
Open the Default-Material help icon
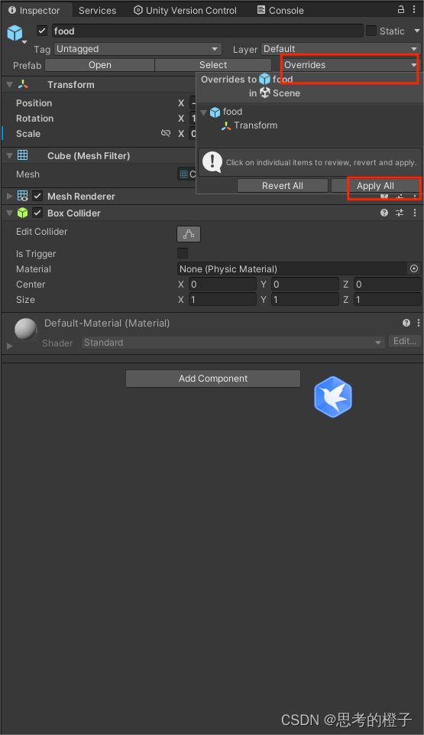pyautogui.click(x=406, y=323)
